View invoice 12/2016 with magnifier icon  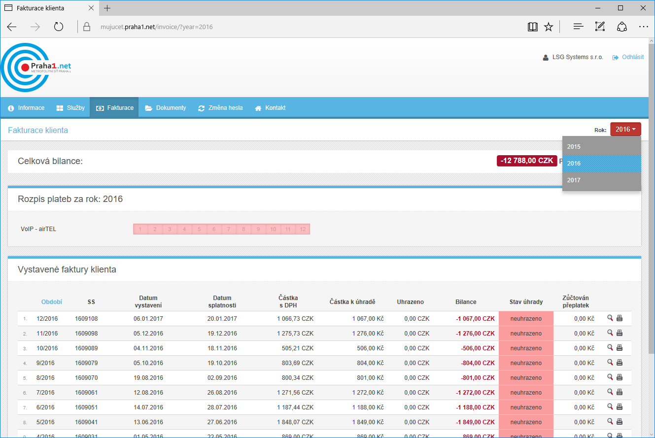click(610, 318)
